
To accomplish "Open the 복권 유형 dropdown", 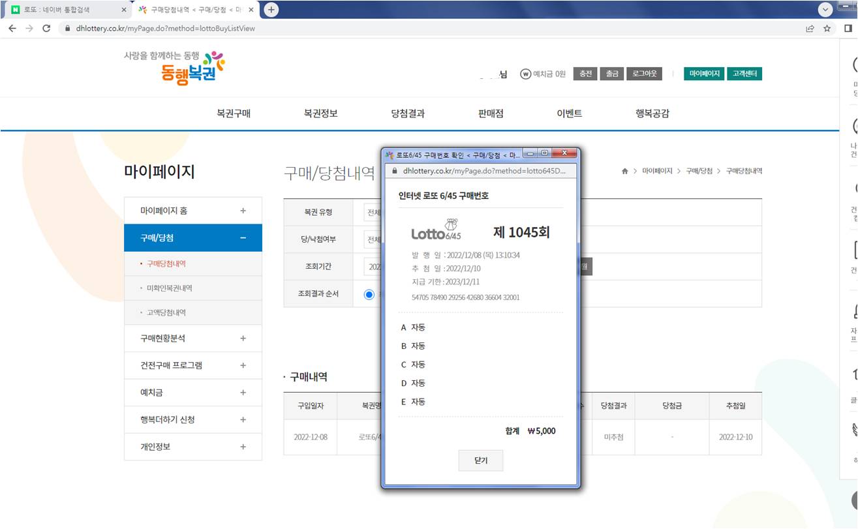I will pos(373,212).
